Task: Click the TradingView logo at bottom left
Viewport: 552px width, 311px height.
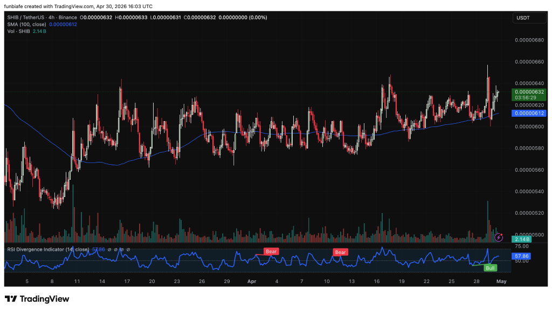Action: point(37,299)
